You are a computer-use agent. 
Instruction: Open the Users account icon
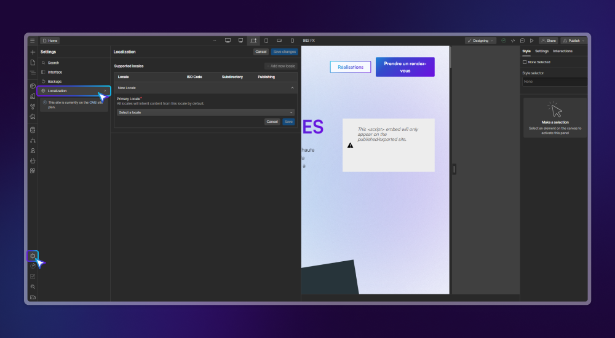click(33, 151)
